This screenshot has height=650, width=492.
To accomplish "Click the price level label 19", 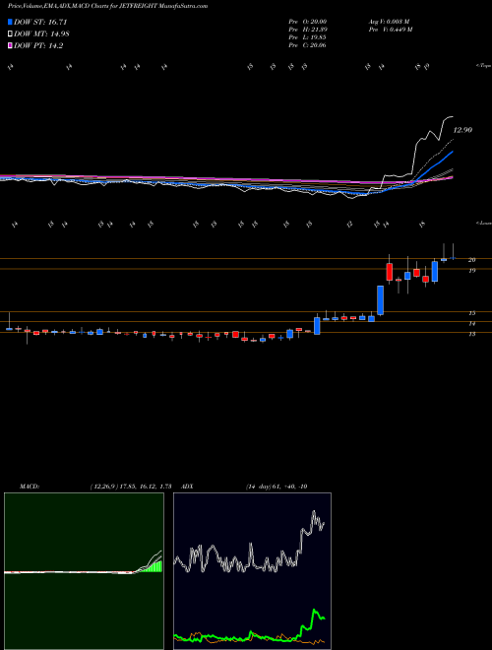I will coord(471,270).
